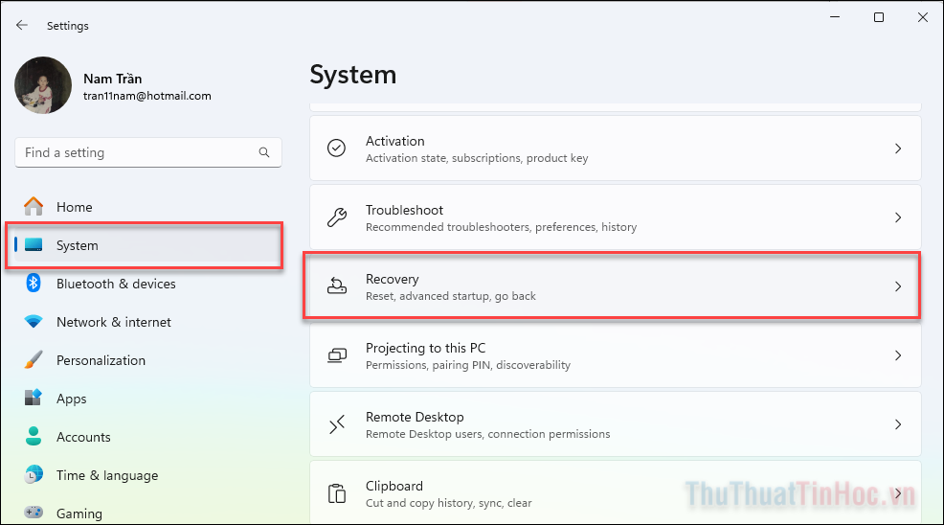
Task: Open System label in navigation
Action: point(77,245)
